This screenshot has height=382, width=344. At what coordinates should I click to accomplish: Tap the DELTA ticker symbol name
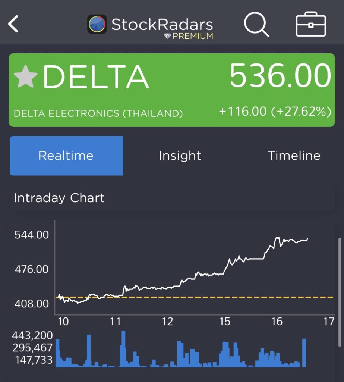click(x=96, y=77)
